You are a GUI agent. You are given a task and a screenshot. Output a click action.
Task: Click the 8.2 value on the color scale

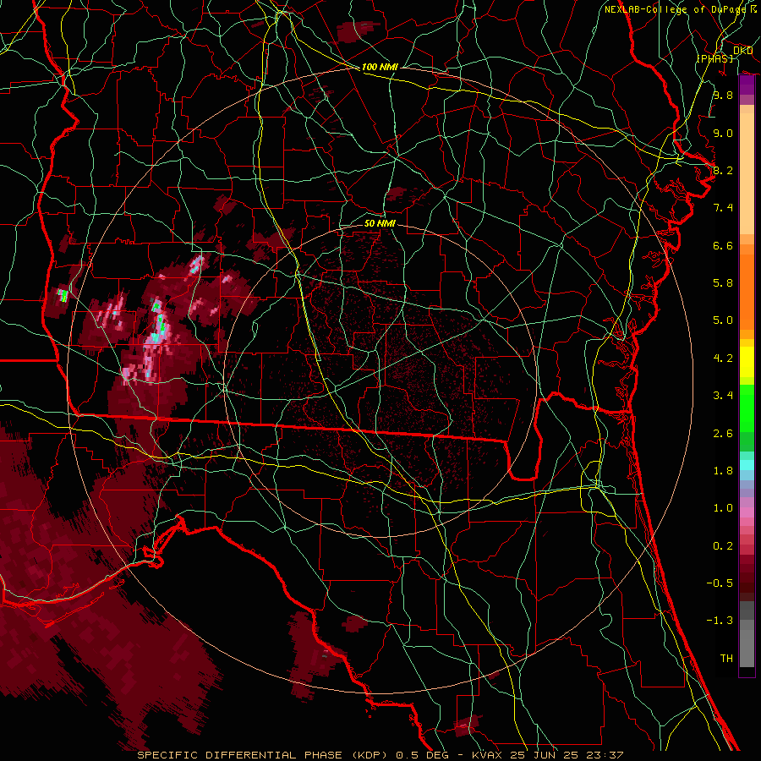(723, 170)
